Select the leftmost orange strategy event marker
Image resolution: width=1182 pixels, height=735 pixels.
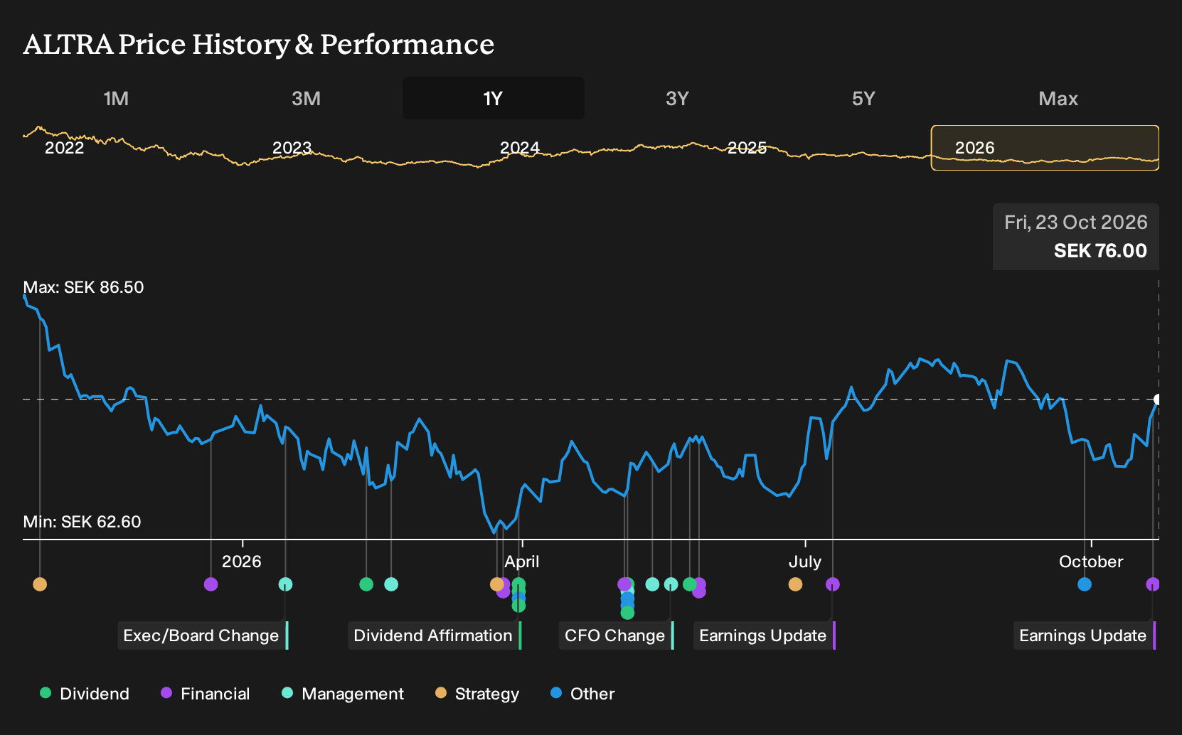(x=40, y=584)
